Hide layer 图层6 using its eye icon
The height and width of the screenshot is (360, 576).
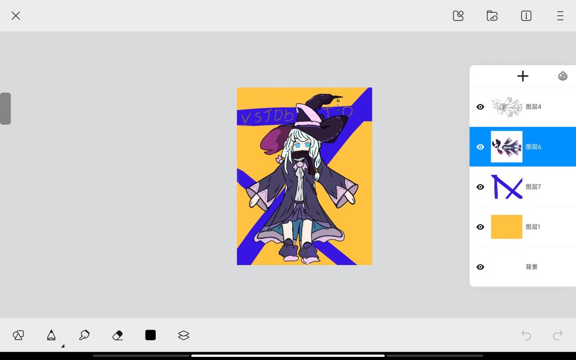click(x=480, y=147)
